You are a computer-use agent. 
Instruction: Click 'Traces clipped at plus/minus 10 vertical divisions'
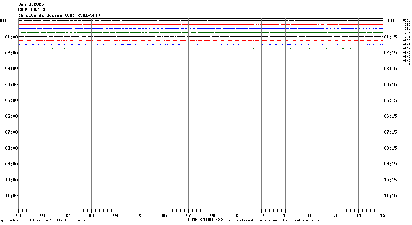point(273,220)
